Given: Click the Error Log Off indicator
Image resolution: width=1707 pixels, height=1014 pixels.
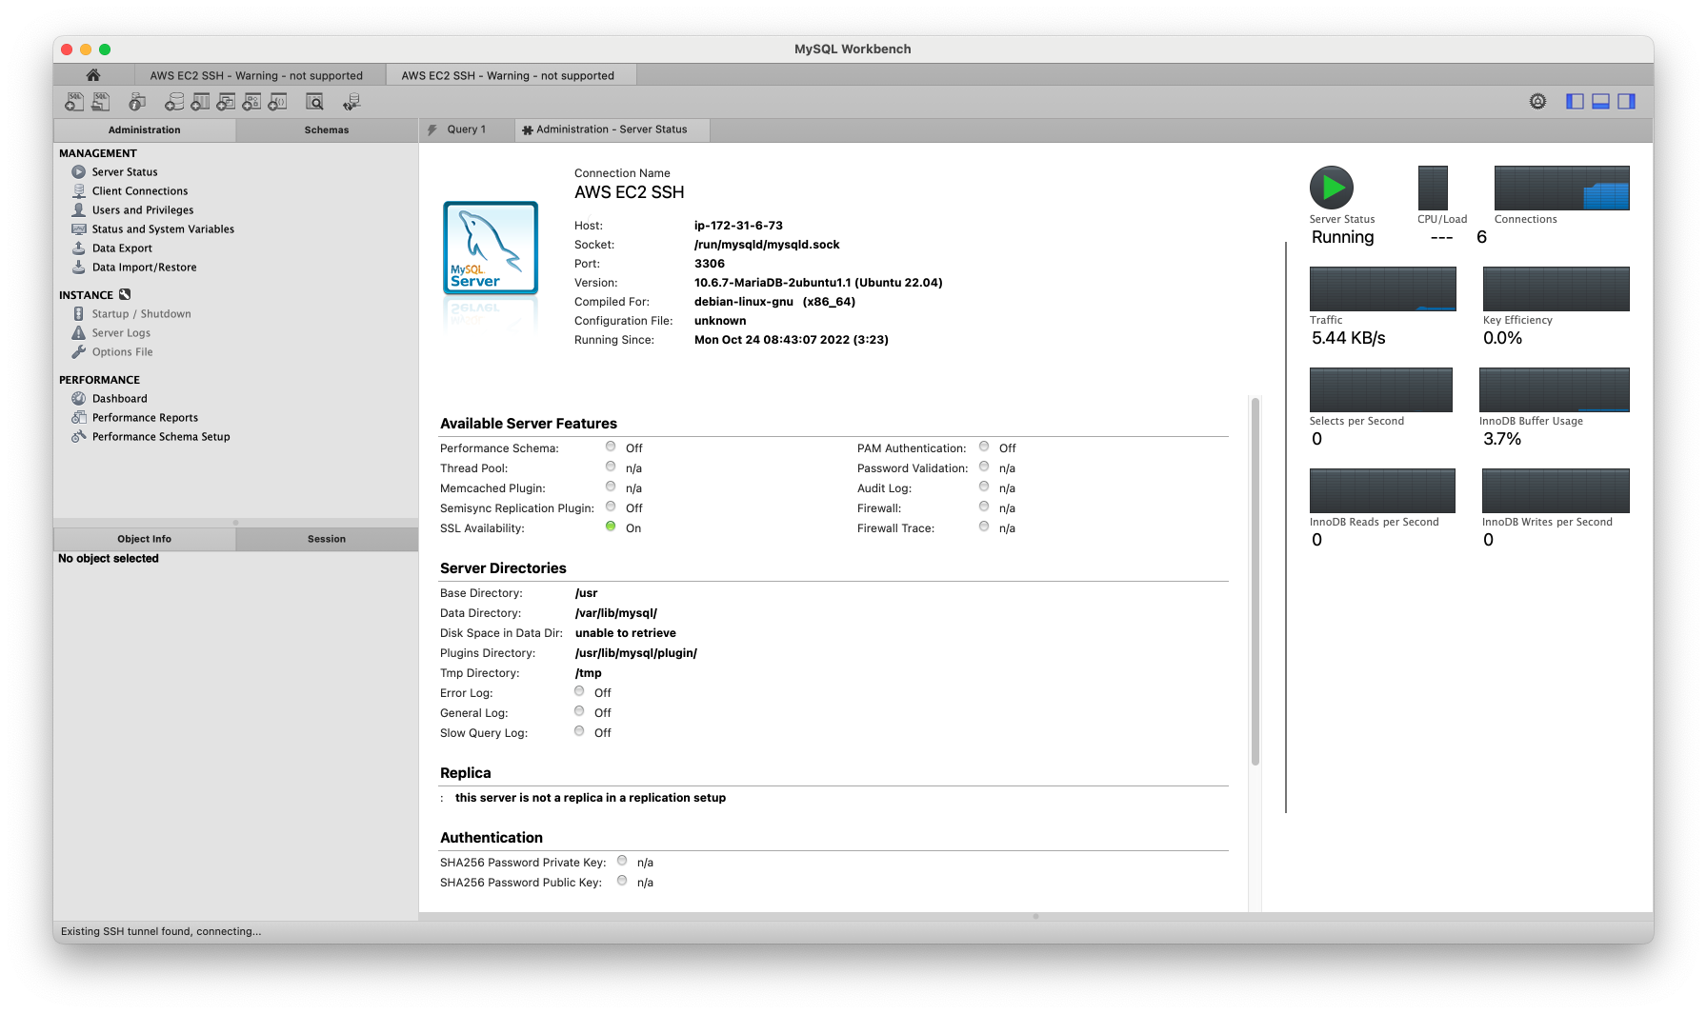Looking at the screenshot, I should click(579, 691).
